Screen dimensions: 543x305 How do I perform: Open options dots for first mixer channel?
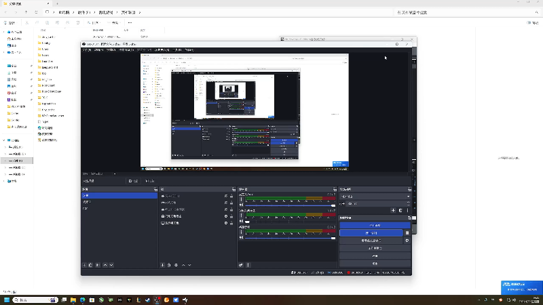click(x=242, y=199)
